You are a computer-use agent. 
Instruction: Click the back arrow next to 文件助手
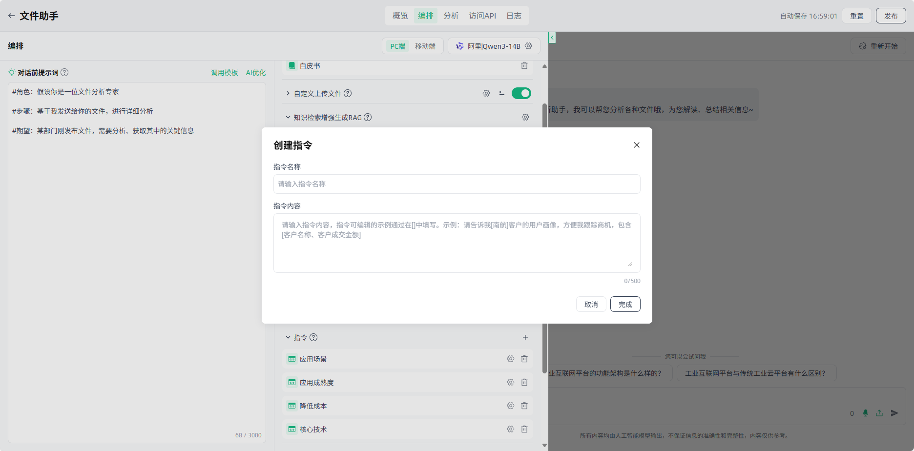click(x=11, y=16)
